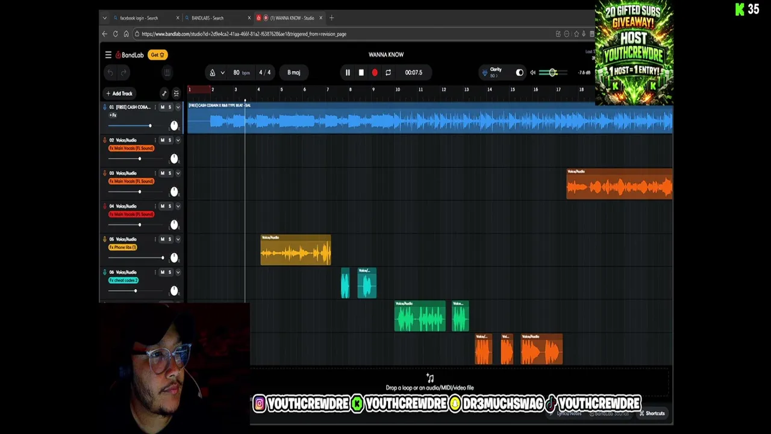Click the 00:07.5 time display
The height and width of the screenshot is (434, 771).
pyautogui.click(x=413, y=72)
